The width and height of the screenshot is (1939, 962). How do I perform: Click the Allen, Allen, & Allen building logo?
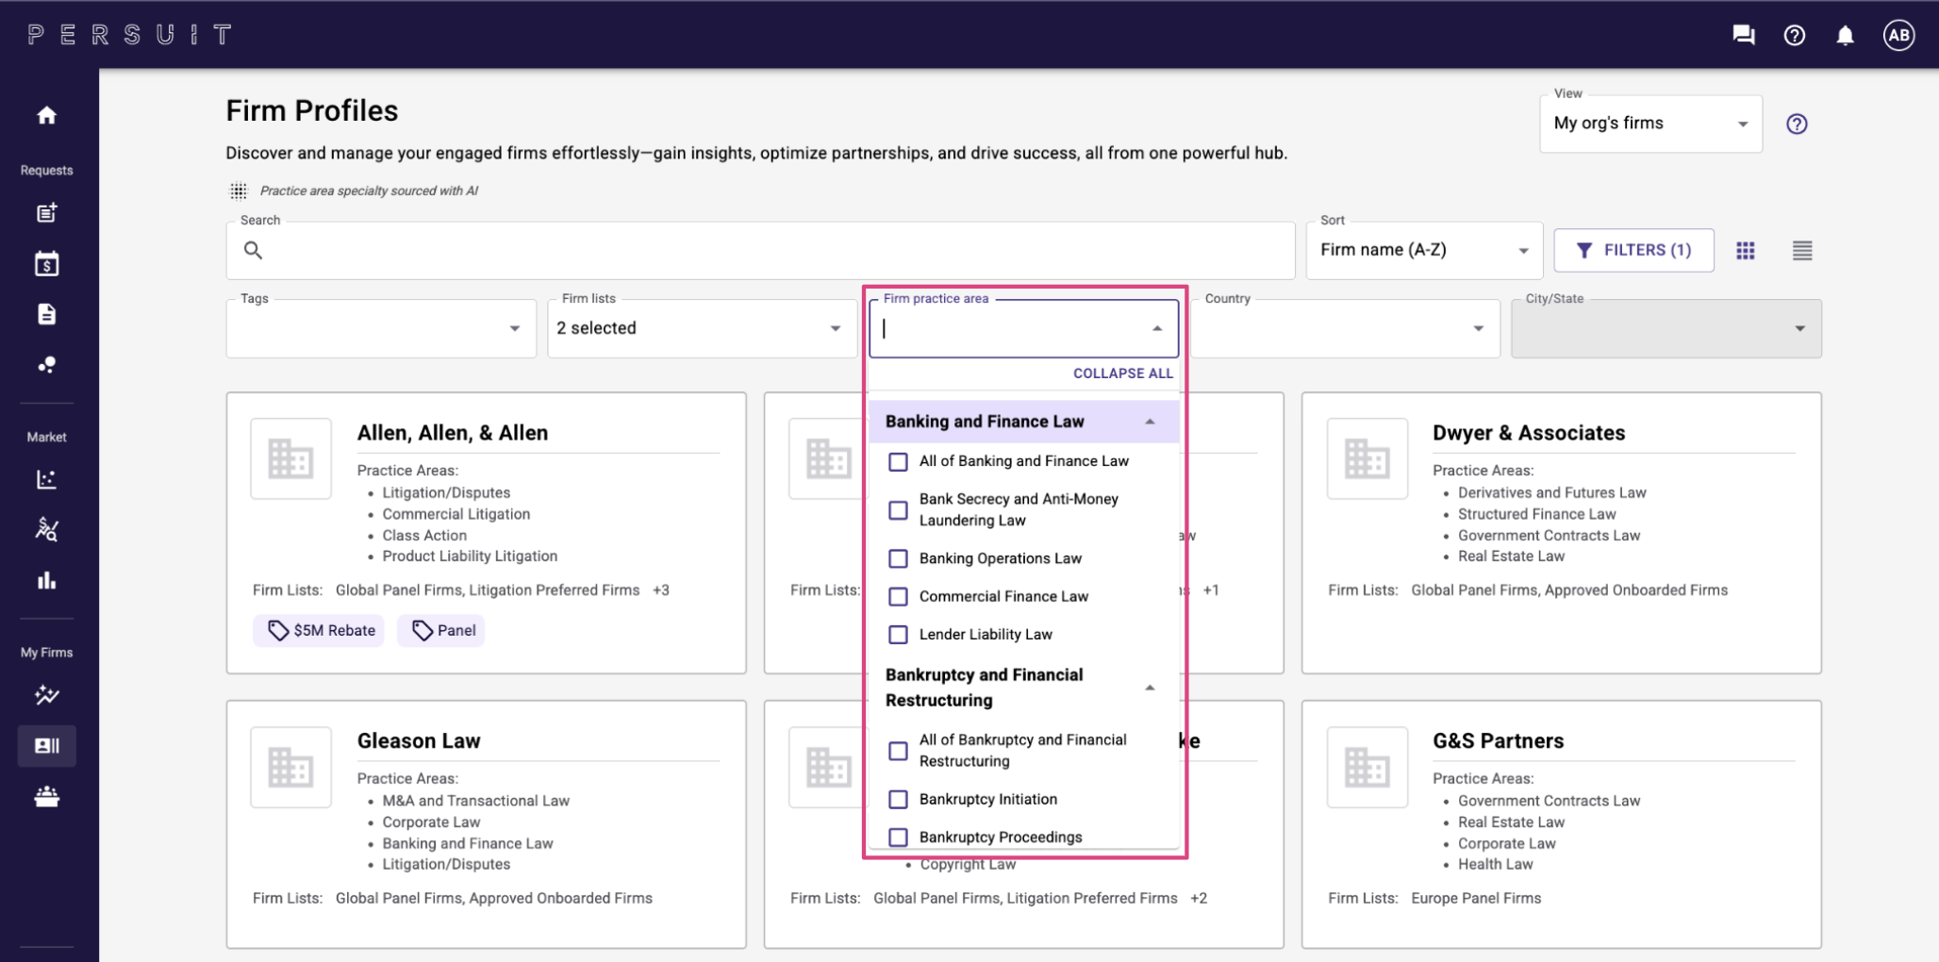coord(290,459)
